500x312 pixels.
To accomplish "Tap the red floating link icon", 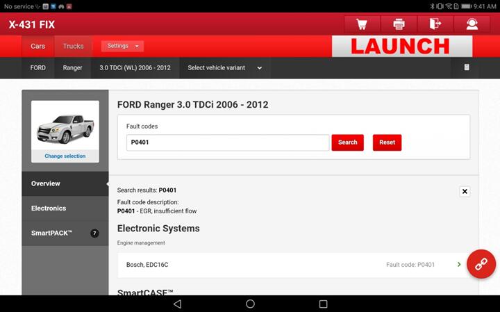I will click(481, 264).
